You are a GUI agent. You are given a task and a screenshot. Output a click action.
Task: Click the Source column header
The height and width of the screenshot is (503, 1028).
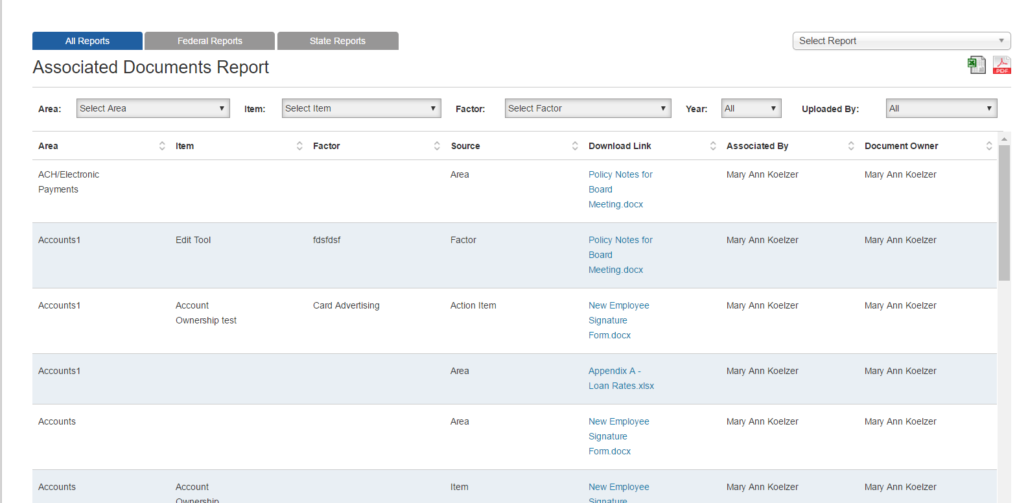click(x=465, y=146)
